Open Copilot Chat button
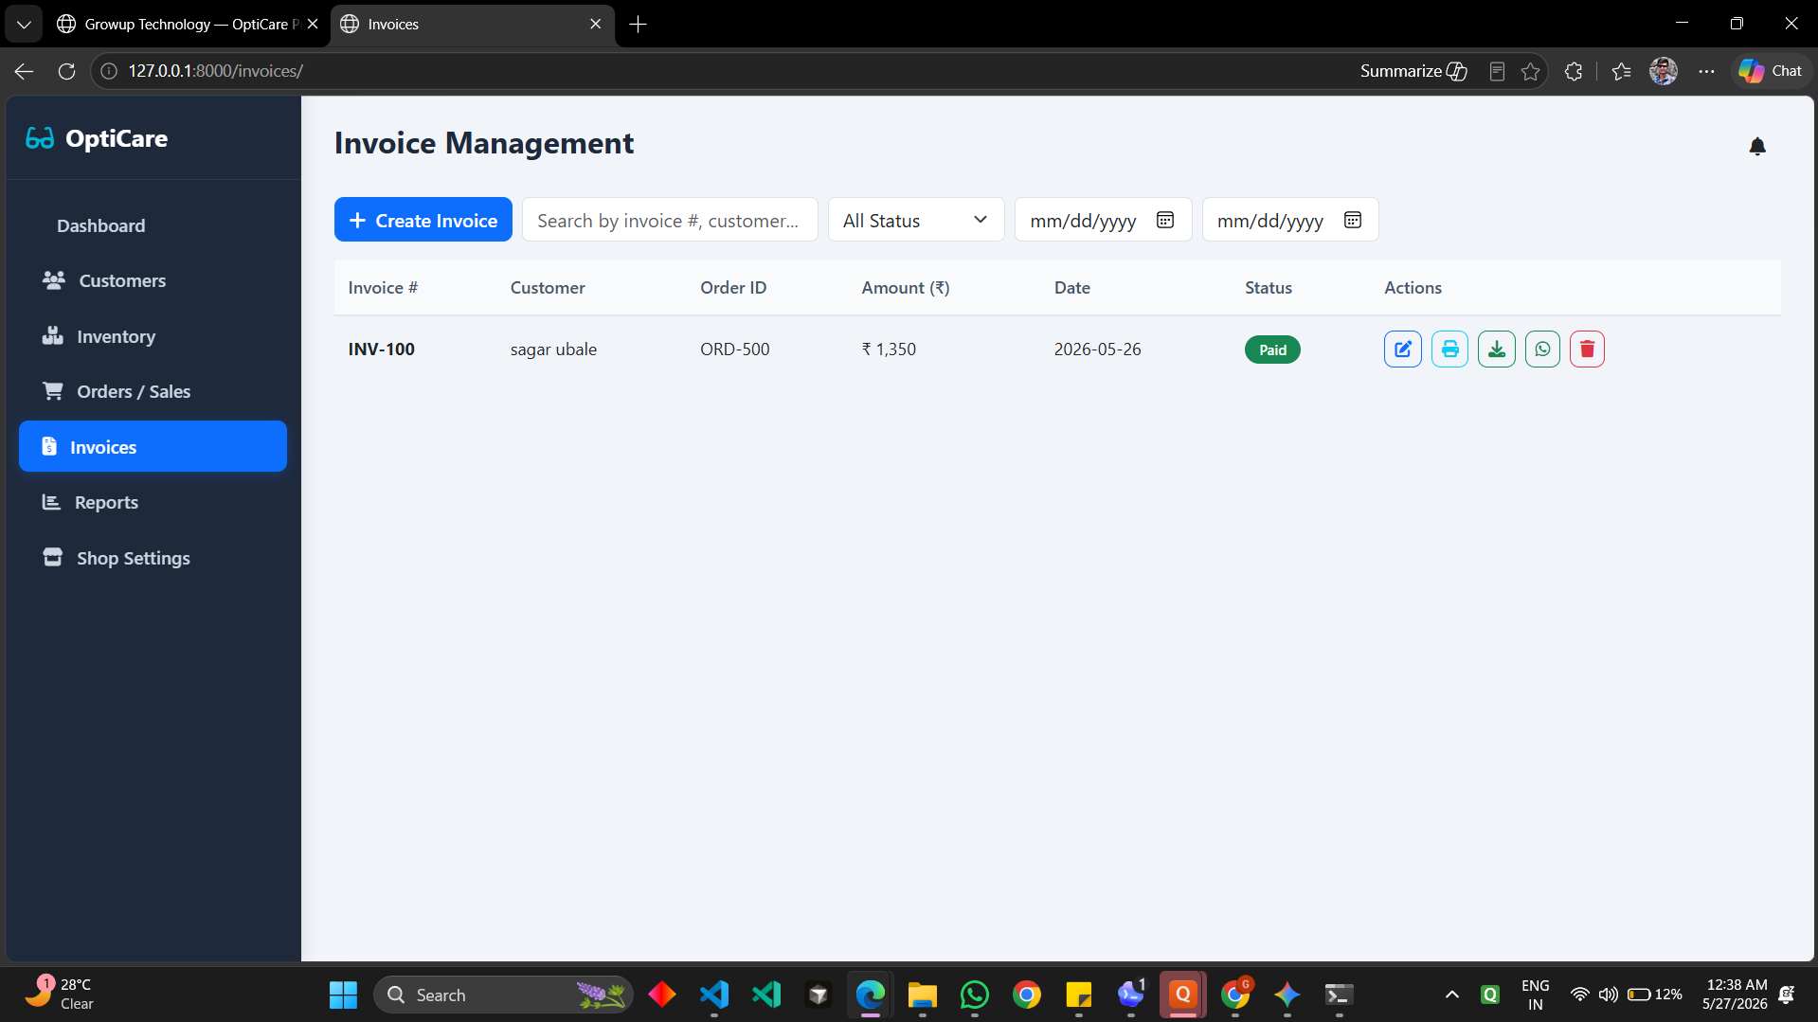The width and height of the screenshot is (1818, 1022). click(1771, 71)
